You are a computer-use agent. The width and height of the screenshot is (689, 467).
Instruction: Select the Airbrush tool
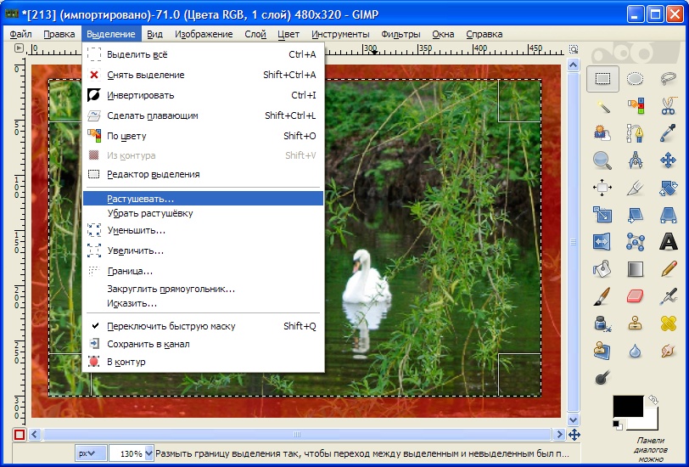[x=668, y=296]
